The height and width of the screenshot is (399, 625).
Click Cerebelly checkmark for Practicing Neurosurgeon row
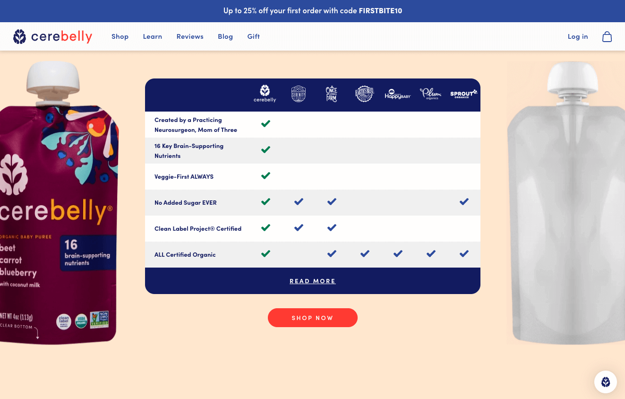265,124
